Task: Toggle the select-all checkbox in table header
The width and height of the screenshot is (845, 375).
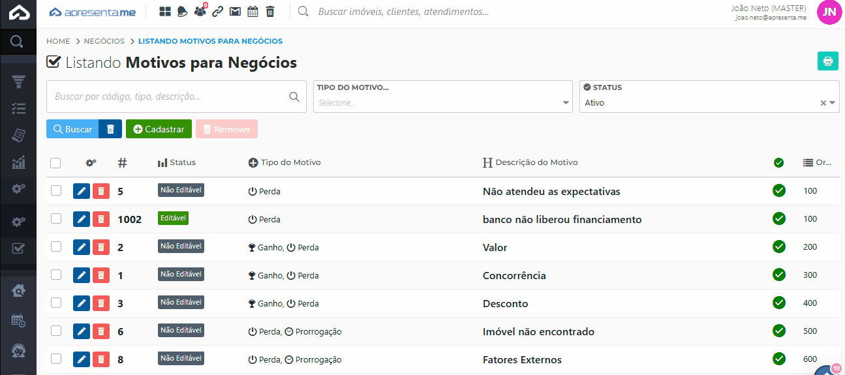Action: pyautogui.click(x=55, y=163)
